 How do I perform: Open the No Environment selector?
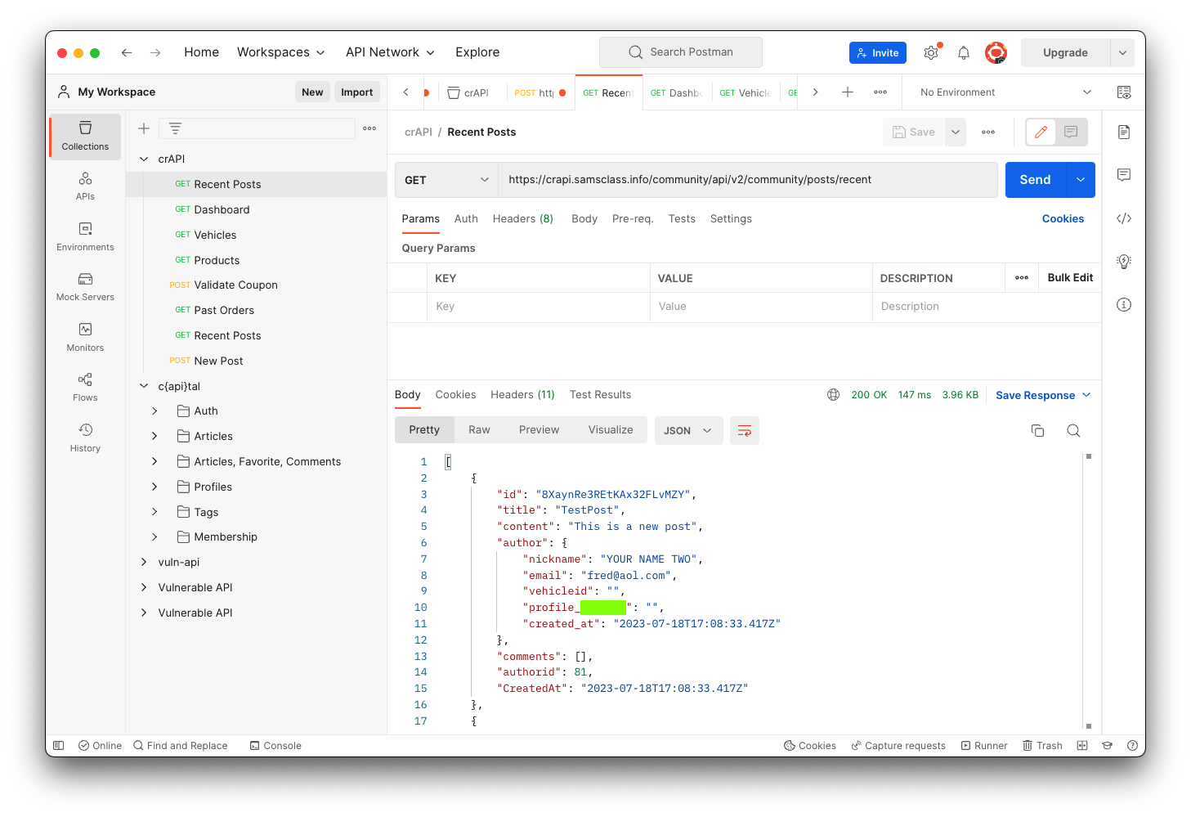1005,92
